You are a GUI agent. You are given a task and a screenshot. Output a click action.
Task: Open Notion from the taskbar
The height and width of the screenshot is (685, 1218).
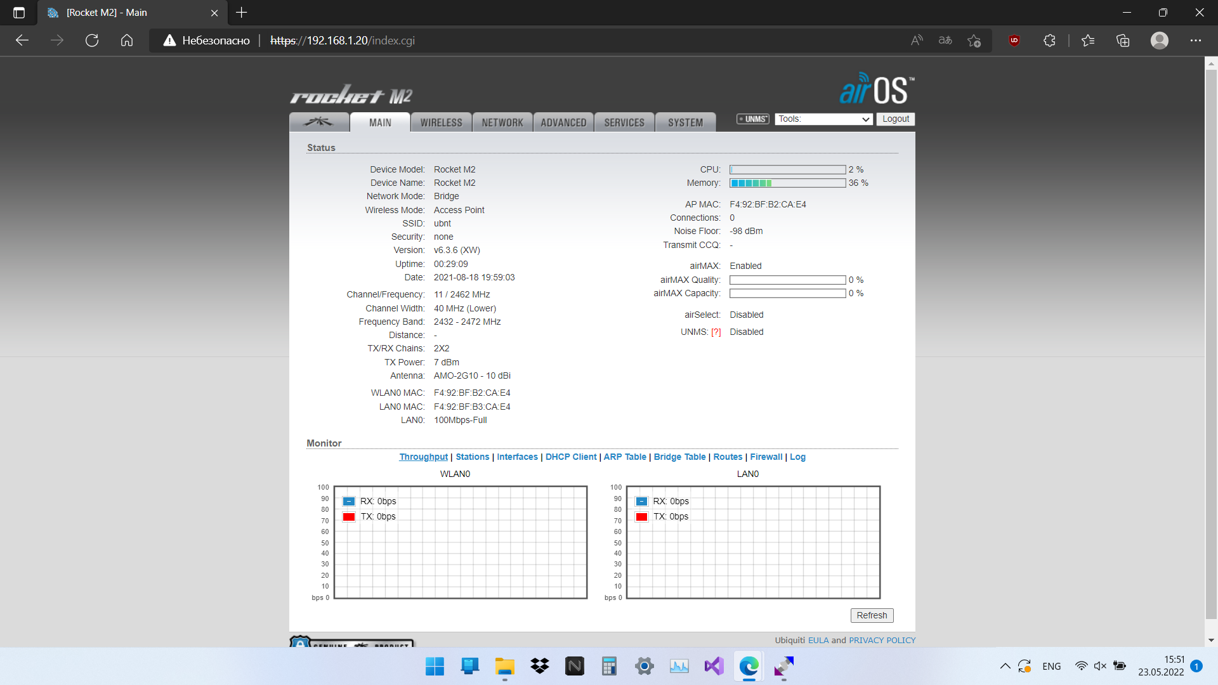point(575,666)
